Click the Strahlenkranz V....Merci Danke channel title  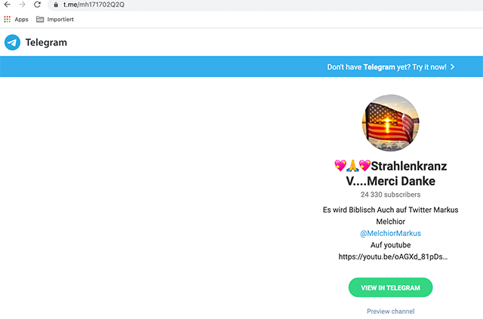[x=391, y=173]
